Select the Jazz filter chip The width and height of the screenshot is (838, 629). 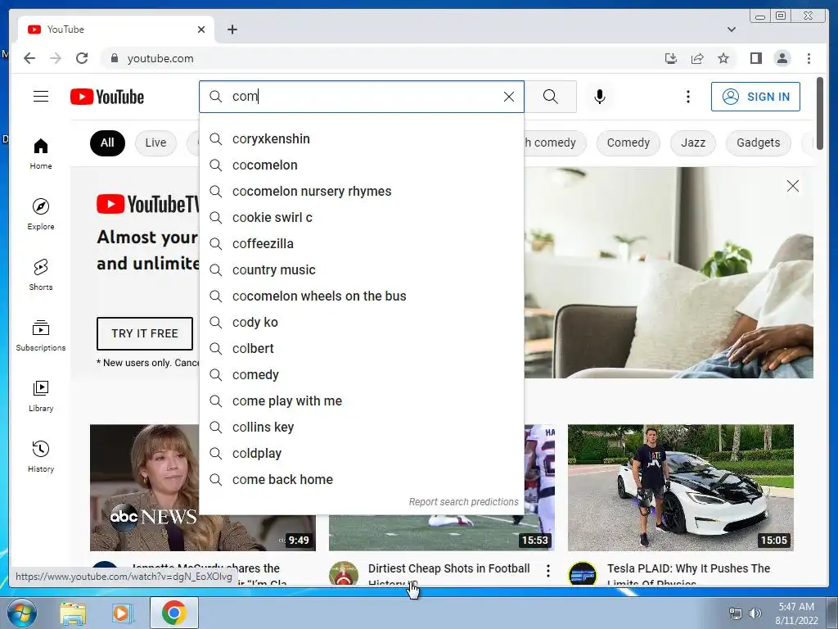coord(692,143)
